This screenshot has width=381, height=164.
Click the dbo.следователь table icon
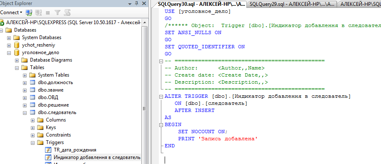coord(33,112)
